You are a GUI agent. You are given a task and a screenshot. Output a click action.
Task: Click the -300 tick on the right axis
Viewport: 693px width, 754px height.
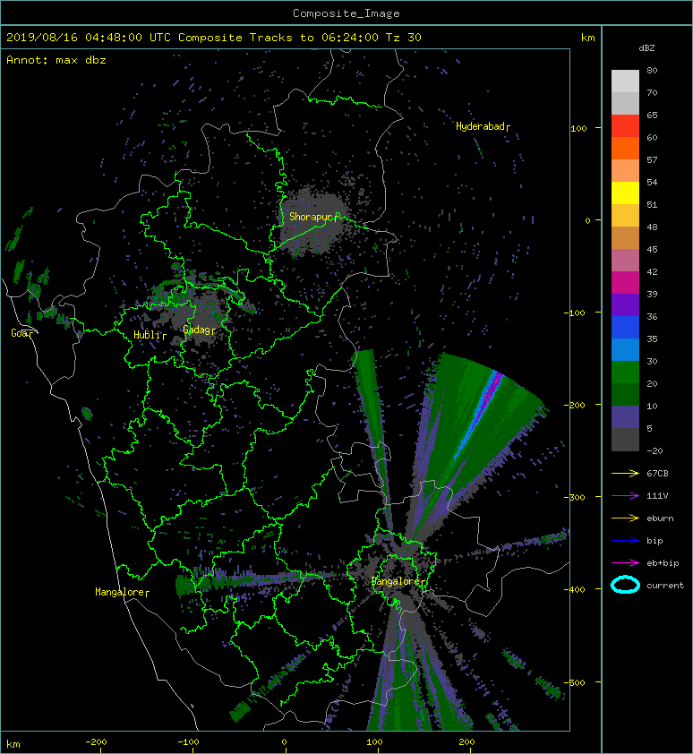click(x=575, y=497)
